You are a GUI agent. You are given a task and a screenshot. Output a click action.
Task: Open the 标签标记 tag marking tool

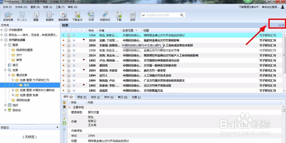click(x=105, y=16)
